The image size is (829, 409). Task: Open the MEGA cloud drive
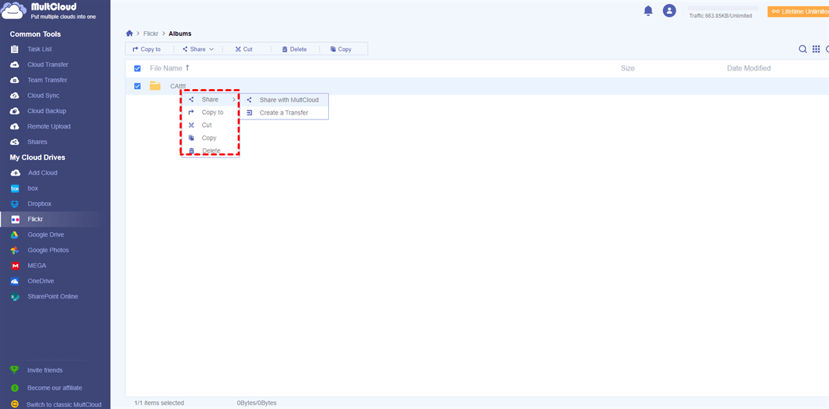point(37,265)
